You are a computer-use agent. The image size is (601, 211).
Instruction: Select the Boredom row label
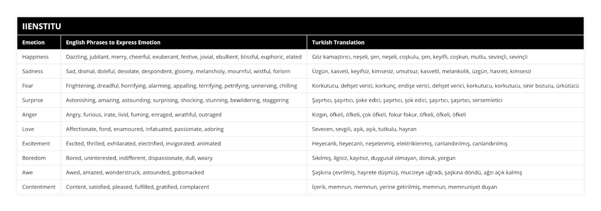pyautogui.click(x=34, y=158)
